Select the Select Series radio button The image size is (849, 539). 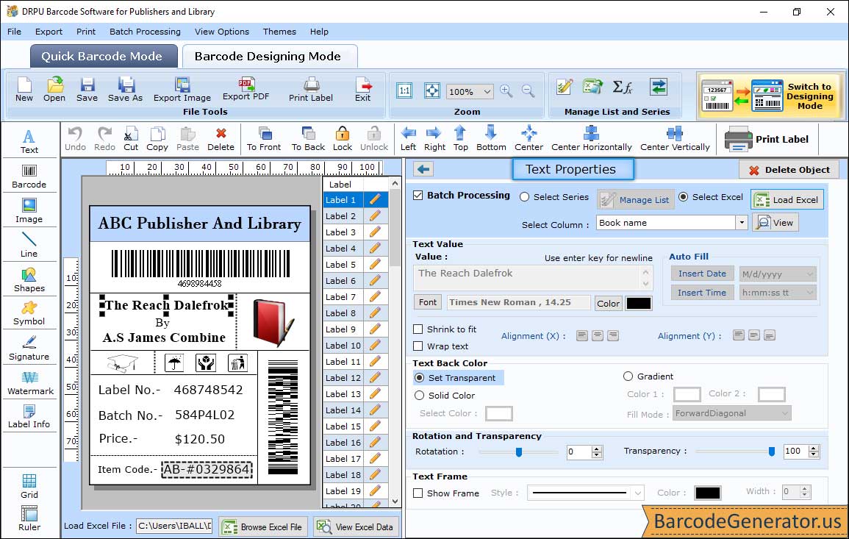pos(524,197)
